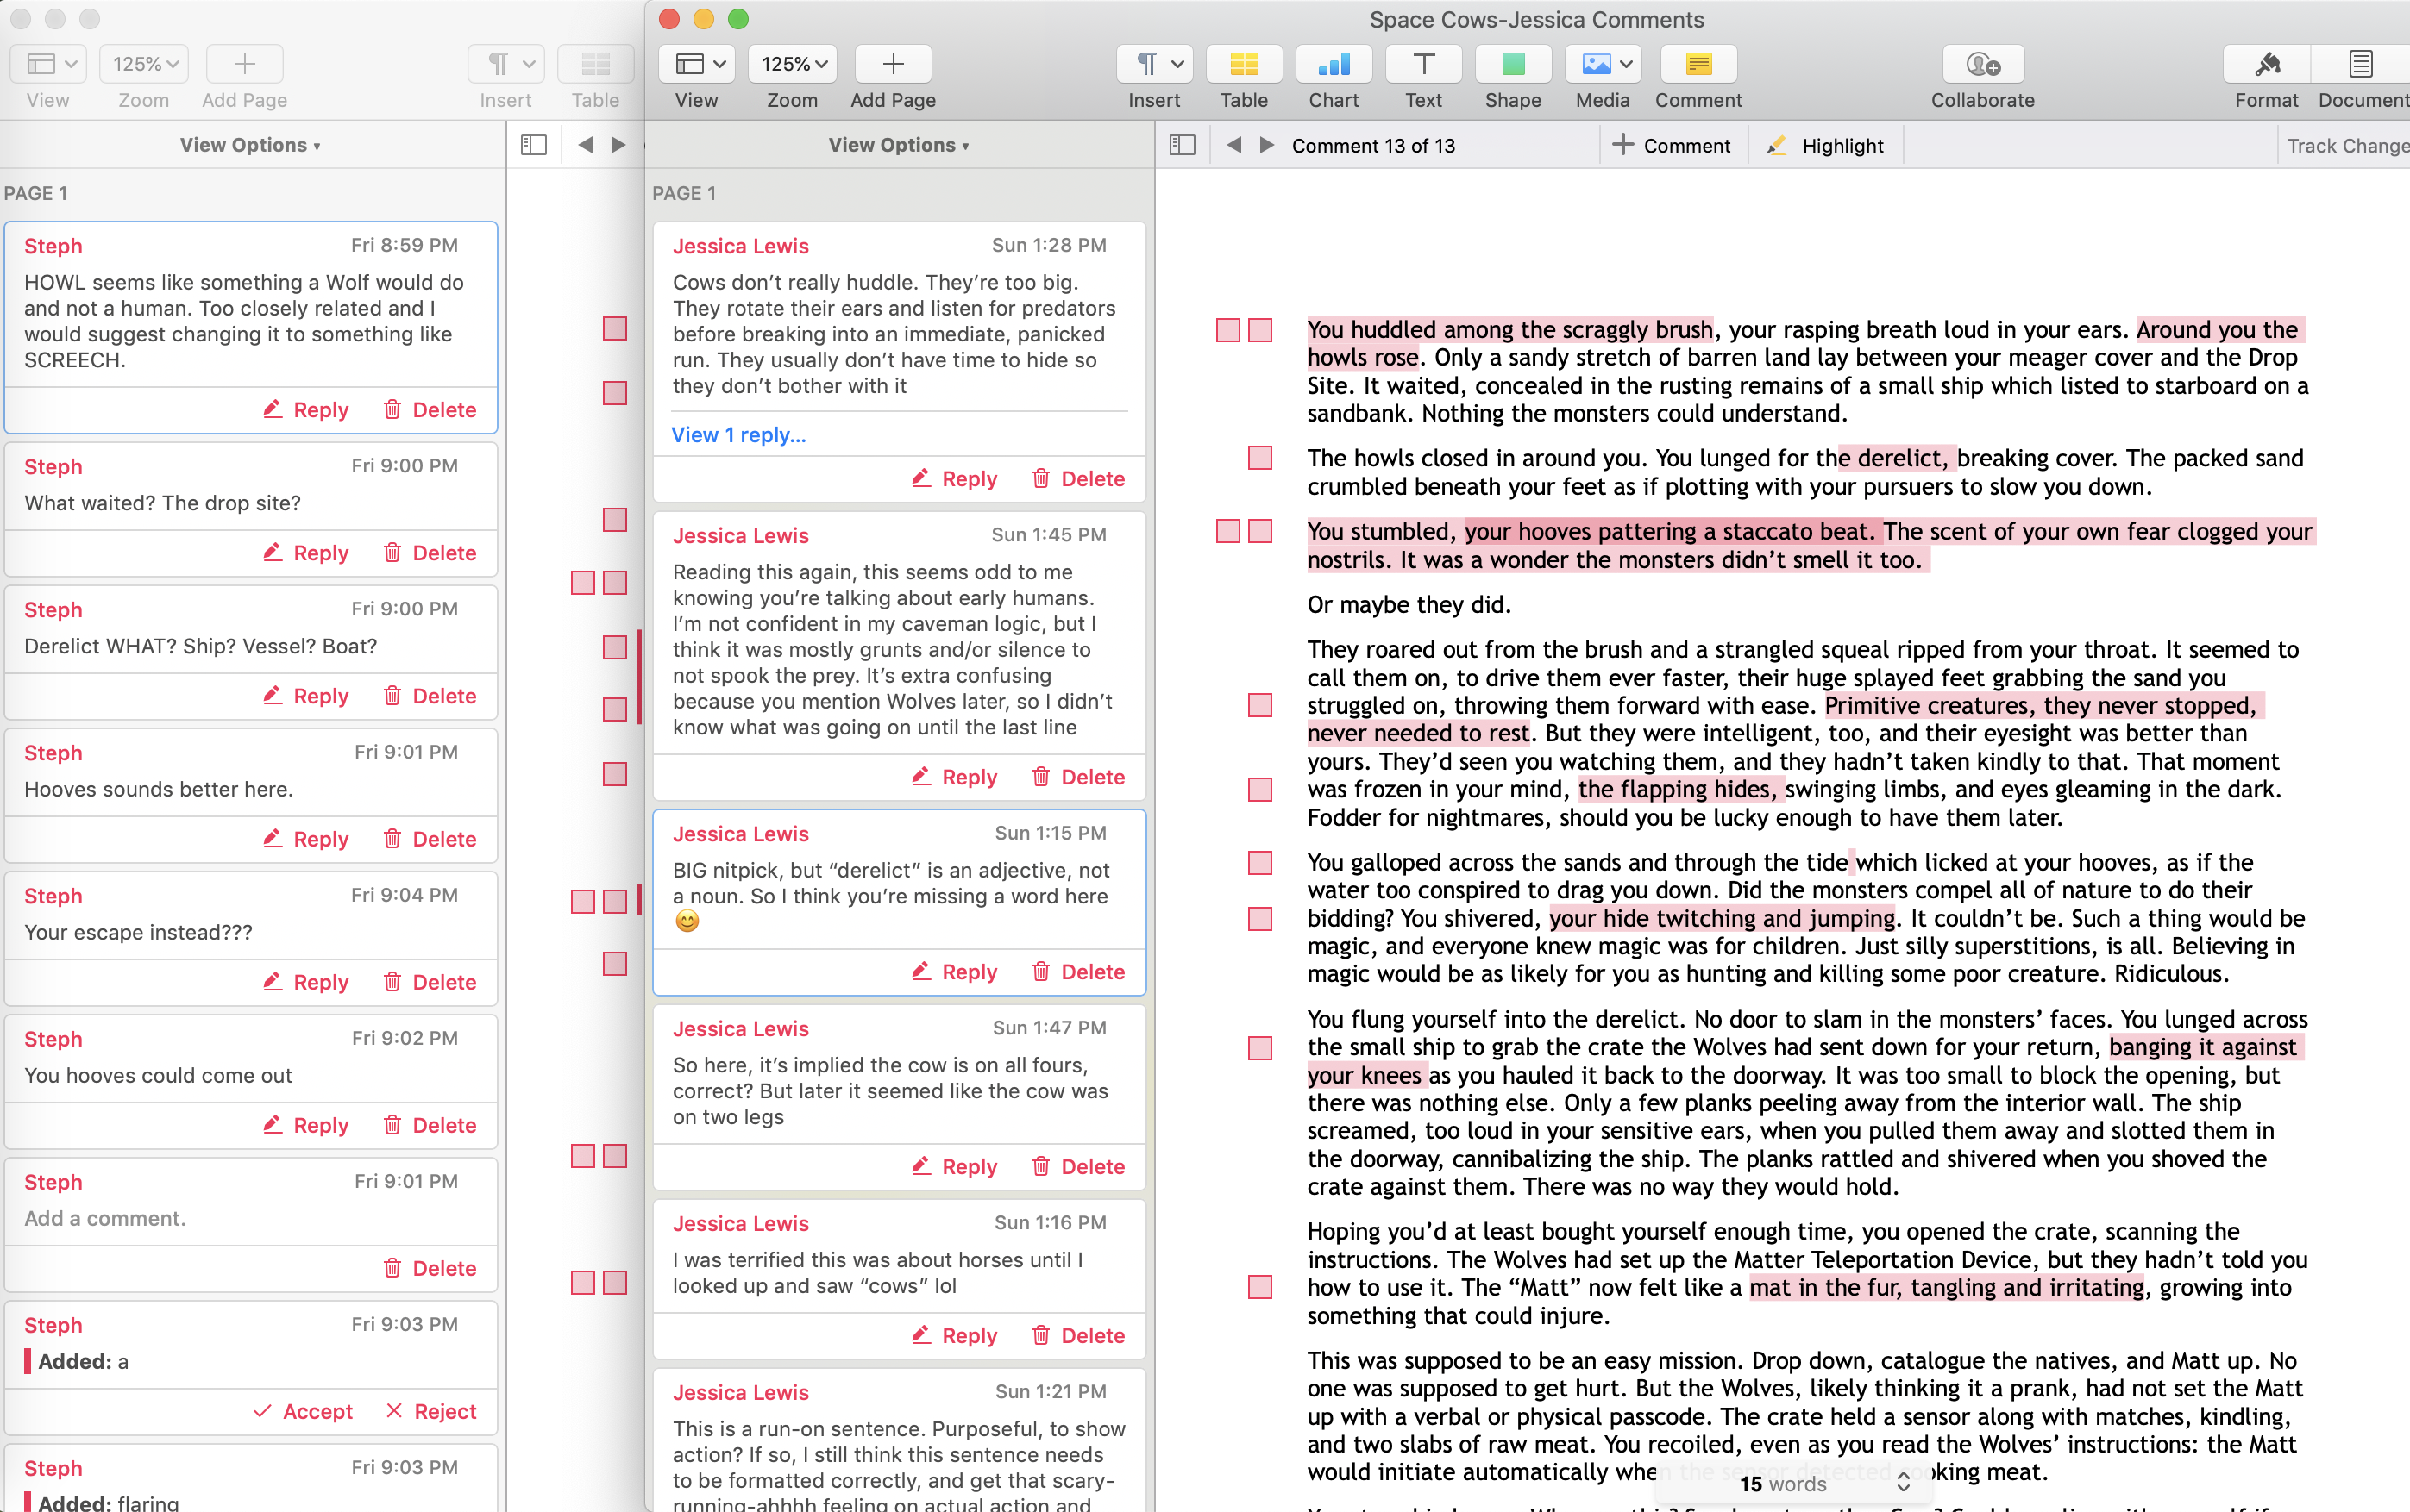Viewport: 2410px width, 1512px height.
Task: Open the View menu in front window
Action: (696, 64)
